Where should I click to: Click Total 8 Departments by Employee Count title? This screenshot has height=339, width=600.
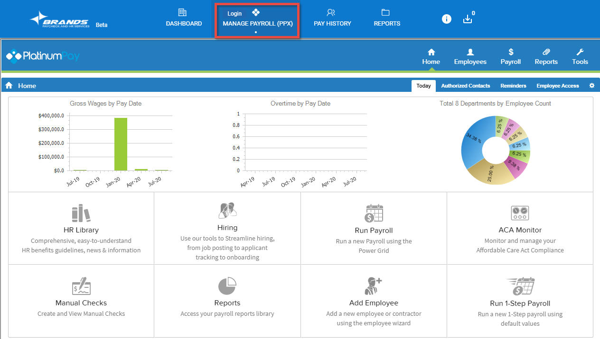tap(496, 103)
